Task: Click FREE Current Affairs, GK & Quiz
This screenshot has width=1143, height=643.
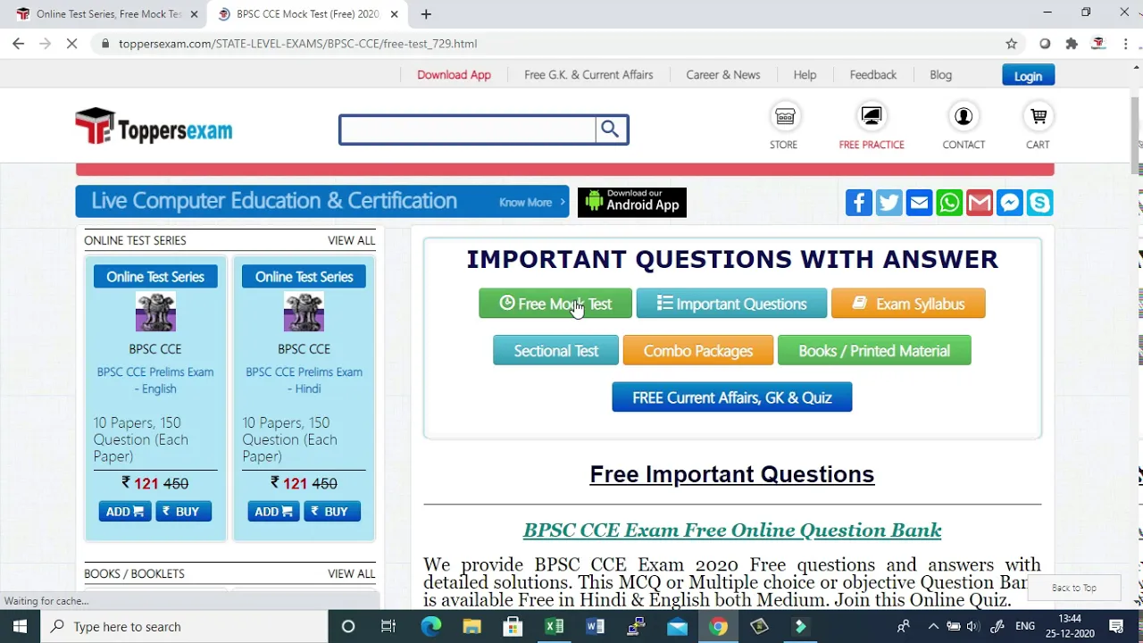Action: pyautogui.click(x=732, y=397)
